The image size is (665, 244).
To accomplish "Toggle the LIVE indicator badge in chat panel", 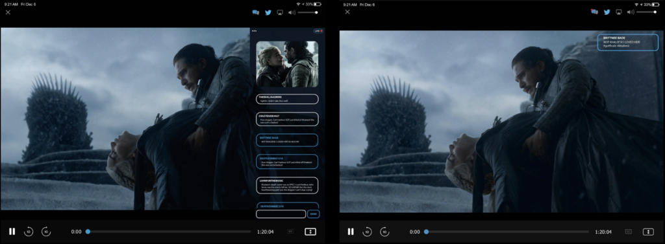I will (x=318, y=31).
